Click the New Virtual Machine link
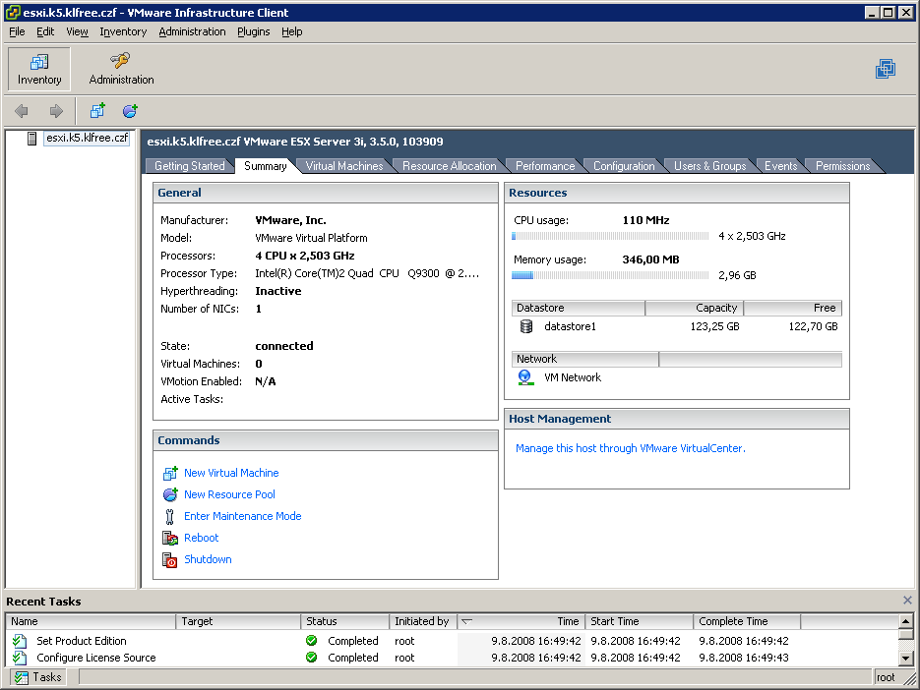 (231, 473)
